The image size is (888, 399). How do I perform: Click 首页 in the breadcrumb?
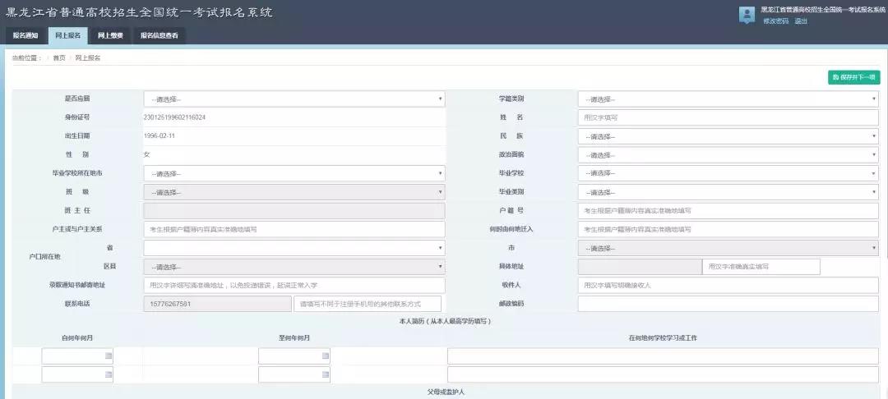[59, 58]
